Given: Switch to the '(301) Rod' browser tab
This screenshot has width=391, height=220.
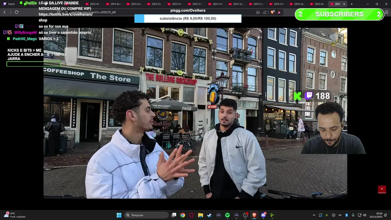Looking at the screenshot, I should click(x=113, y=4).
